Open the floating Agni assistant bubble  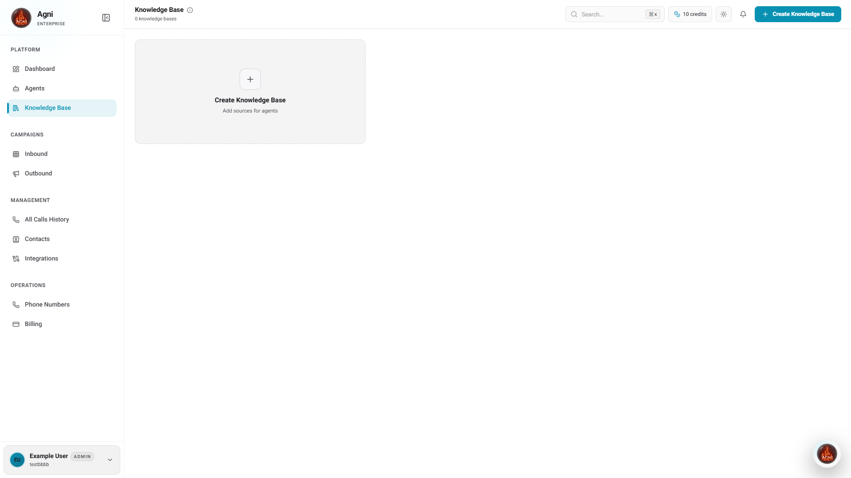(827, 454)
